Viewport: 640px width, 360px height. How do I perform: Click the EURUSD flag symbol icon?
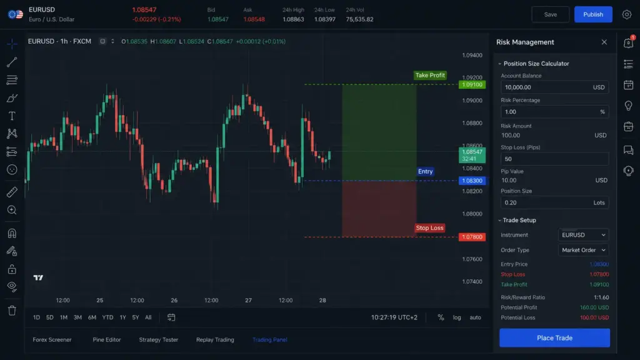[x=16, y=14]
